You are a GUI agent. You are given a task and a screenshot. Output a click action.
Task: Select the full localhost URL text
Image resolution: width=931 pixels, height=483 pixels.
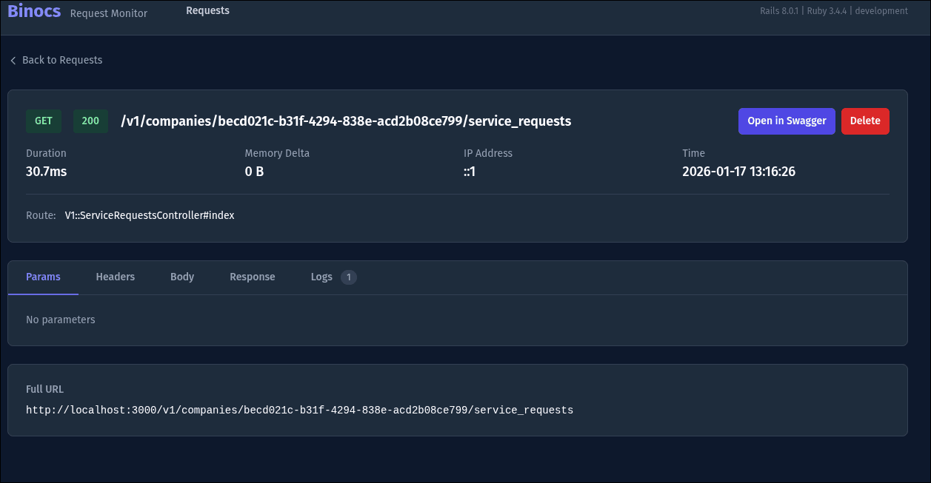coord(299,409)
